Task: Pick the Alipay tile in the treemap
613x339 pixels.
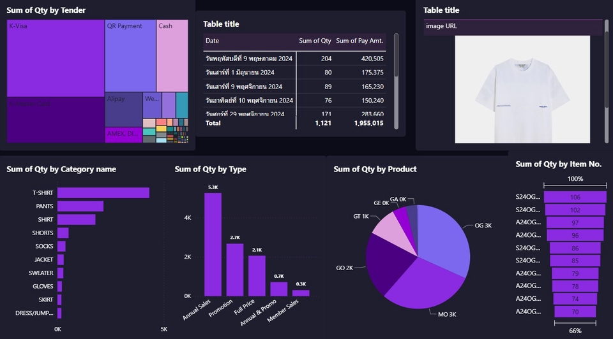Action: tap(123, 110)
